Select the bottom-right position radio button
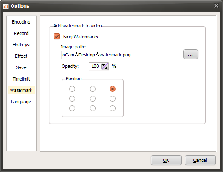 (x=113, y=108)
